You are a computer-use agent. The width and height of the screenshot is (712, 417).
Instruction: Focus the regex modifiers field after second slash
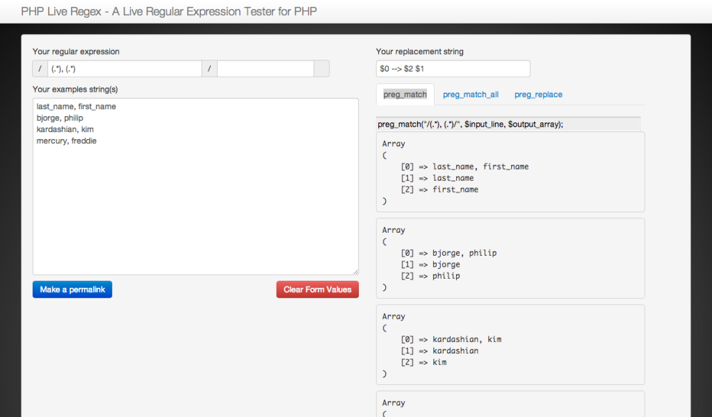[x=265, y=69]
